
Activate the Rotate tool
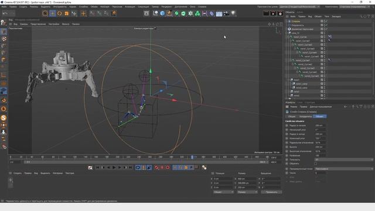(60, 13)
